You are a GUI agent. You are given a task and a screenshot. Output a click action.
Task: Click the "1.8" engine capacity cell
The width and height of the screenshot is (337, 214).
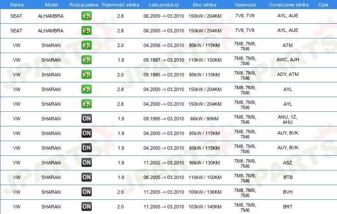click(121, 60)
